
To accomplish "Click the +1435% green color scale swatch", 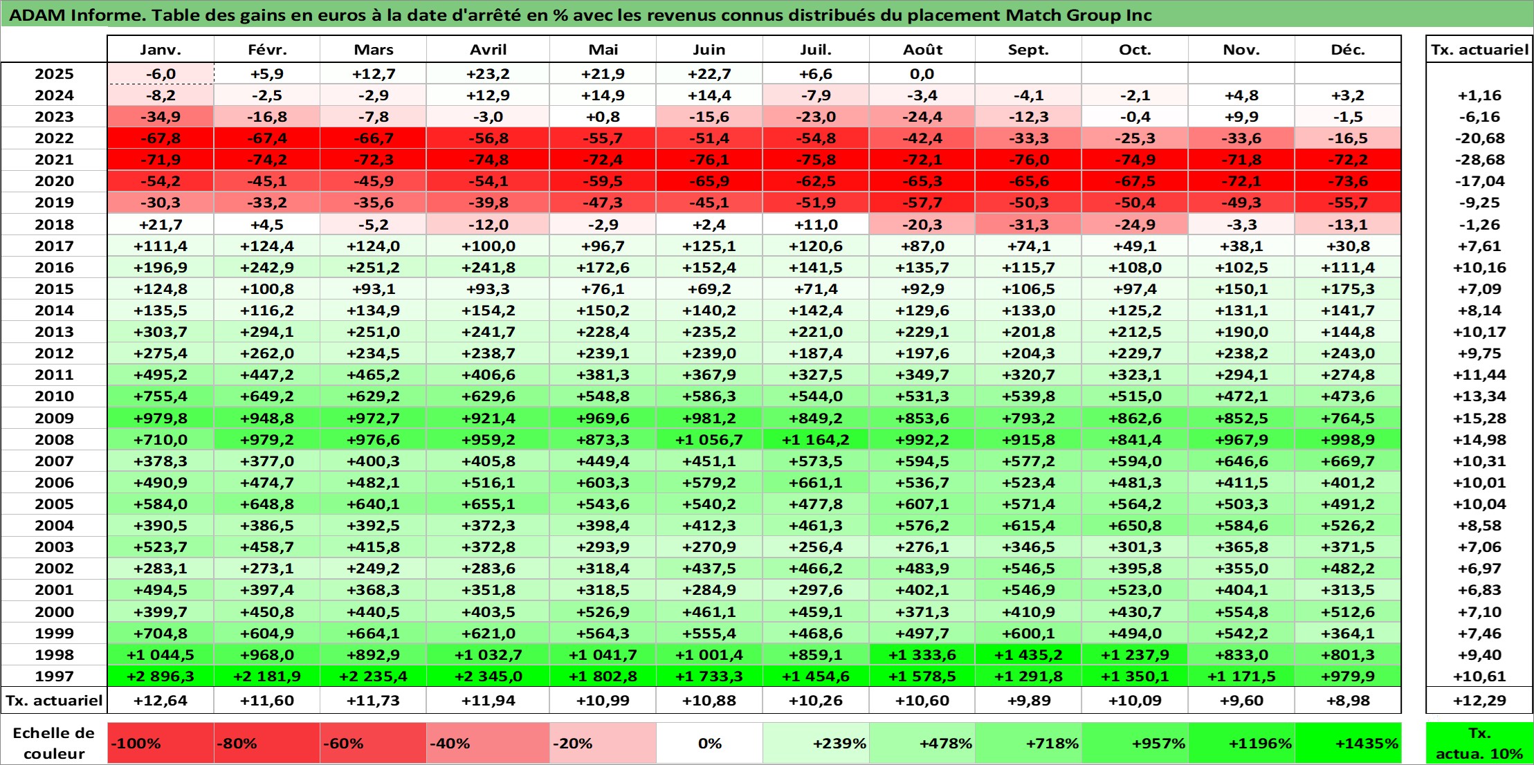I will [x=1348, y=744].
